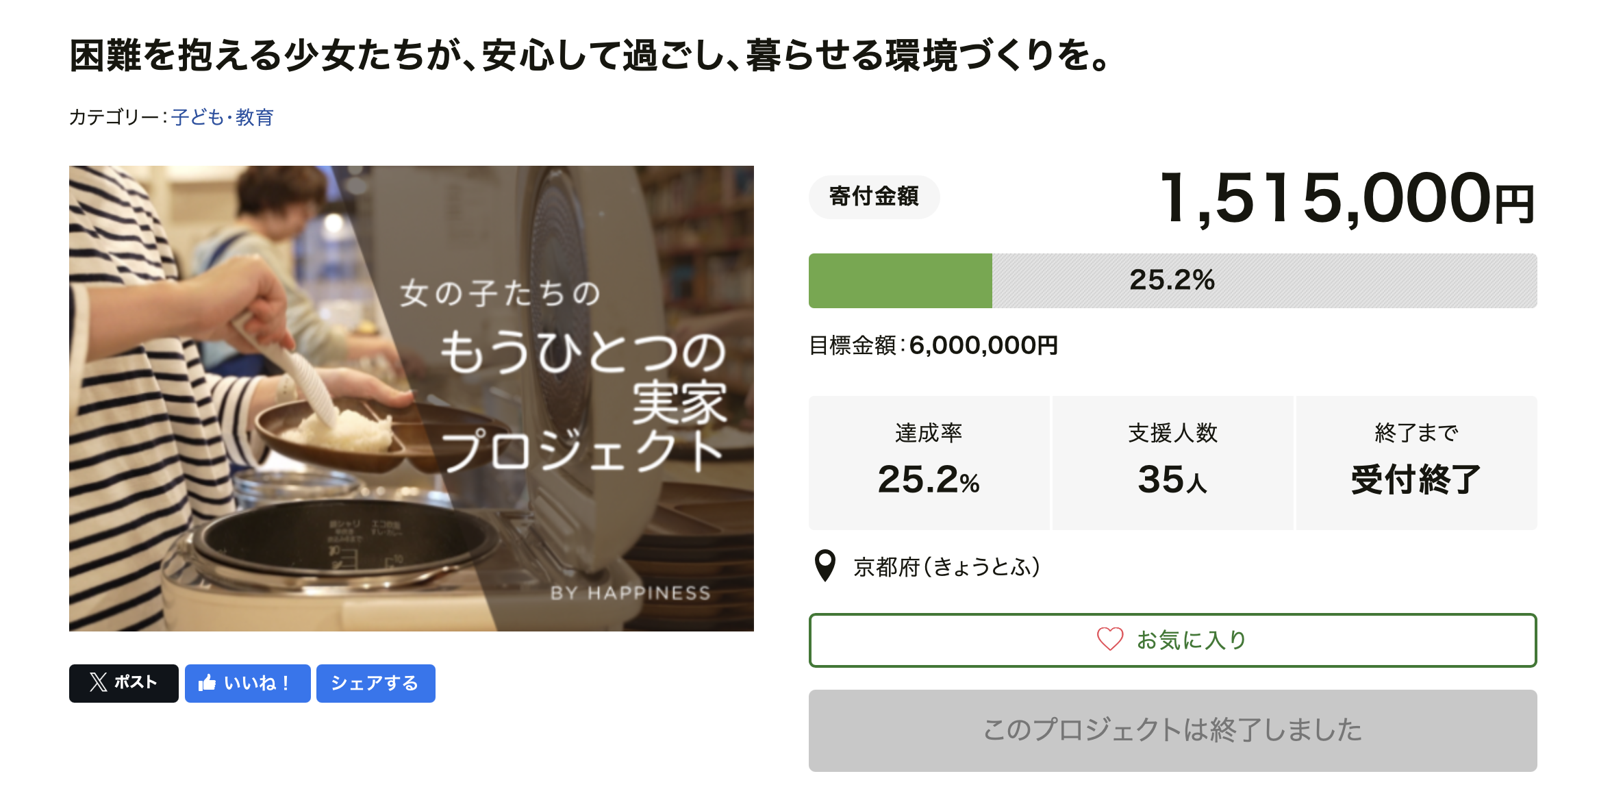Select the 達成率 stat box
The height and width of the screenshot is (789, 1623).
tap(929, 462)
